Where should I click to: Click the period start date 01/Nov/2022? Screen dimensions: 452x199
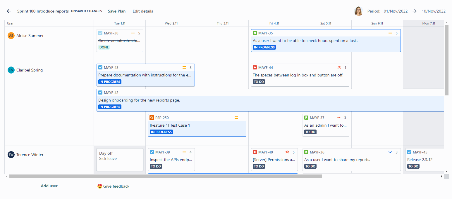396,11
